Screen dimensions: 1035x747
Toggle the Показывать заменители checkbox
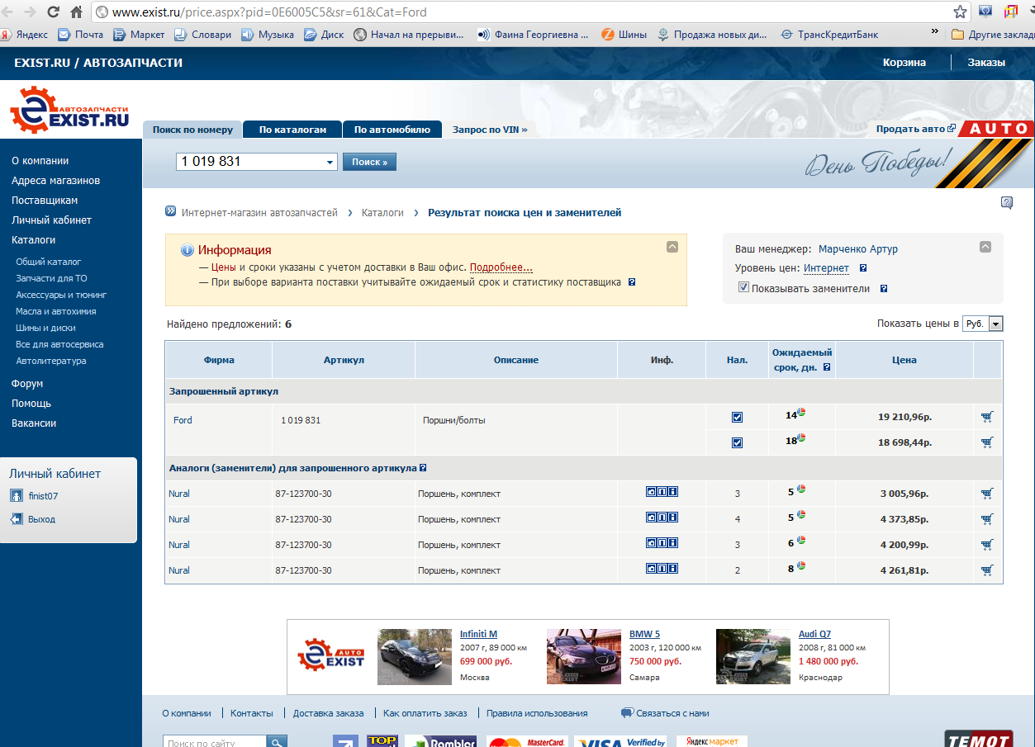tap(743, 287)
